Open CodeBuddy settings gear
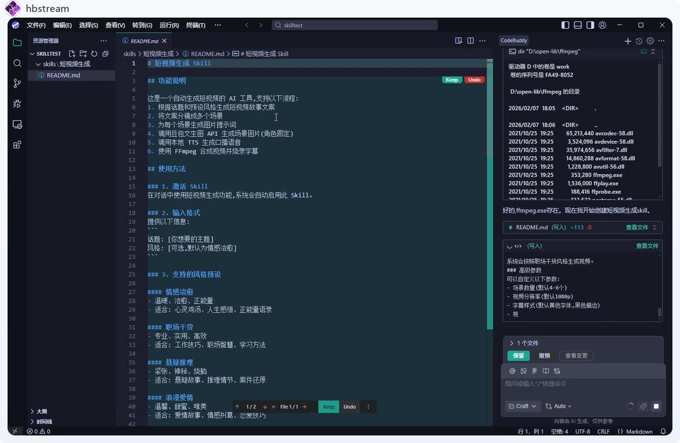 [x=650, y=41]
